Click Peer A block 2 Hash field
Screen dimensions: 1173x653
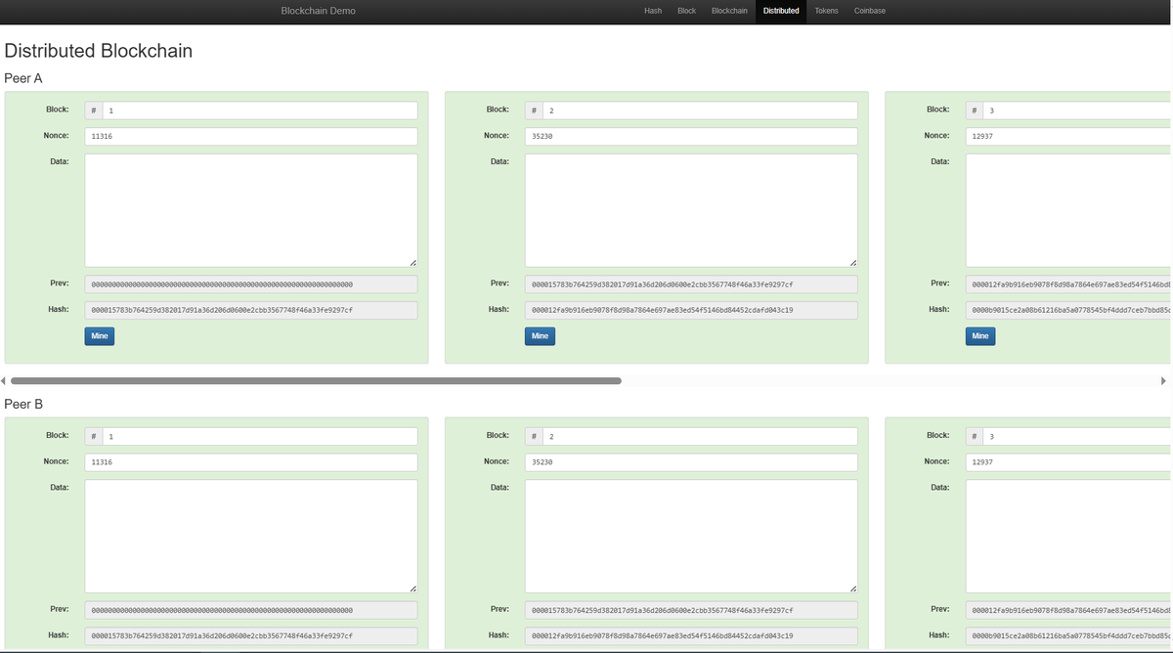(691, 310)
